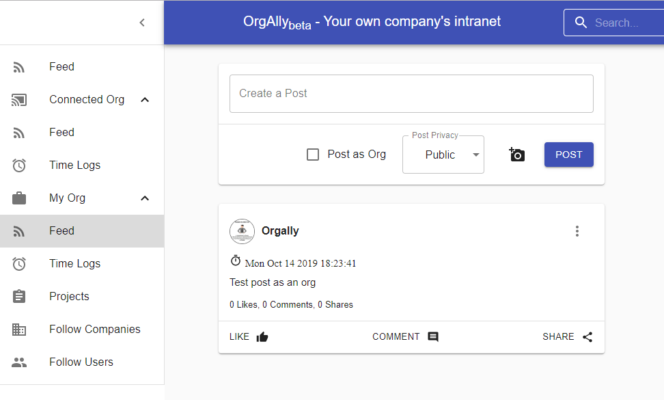Select the highlighted Feed under My Org
The height and width of the screenshot is (400, 664).
(x=82, y=231)
